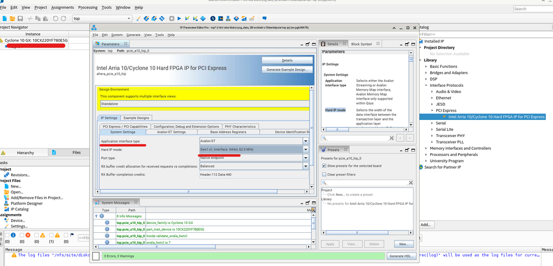Enable Clear preset filters checkbox
This screenshot has width=553, height=266.
pos(324,174)
